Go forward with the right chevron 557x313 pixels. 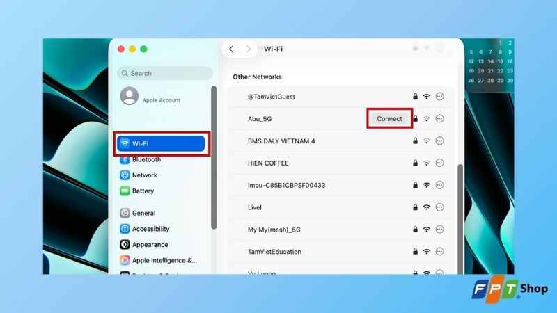coord(249,49)
